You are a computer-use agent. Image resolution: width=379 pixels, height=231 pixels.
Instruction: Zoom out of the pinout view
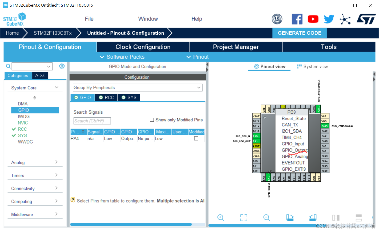coord(267,217)
